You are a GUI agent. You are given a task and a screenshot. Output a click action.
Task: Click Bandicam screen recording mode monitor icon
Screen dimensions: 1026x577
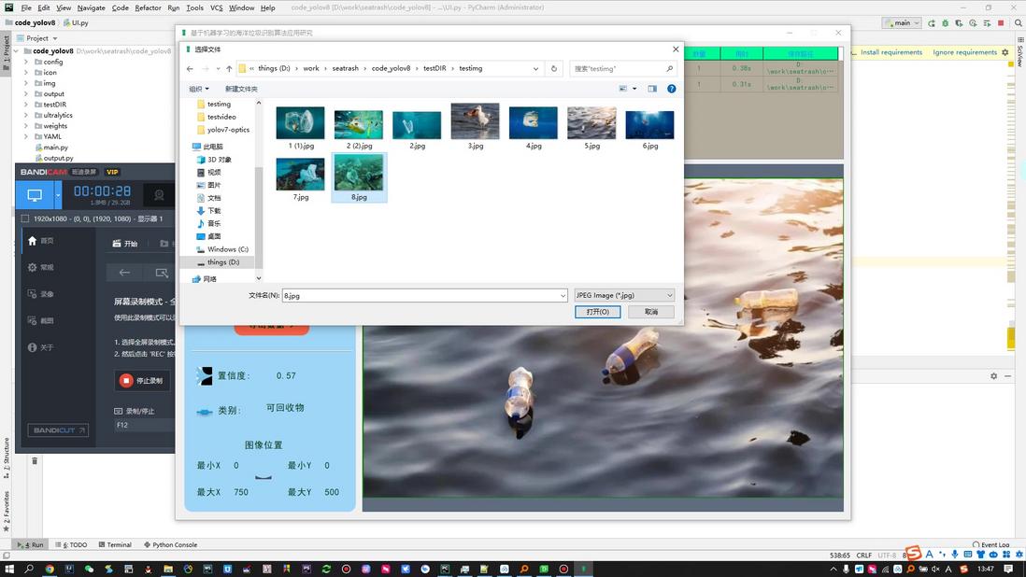(x=35, y=195)
